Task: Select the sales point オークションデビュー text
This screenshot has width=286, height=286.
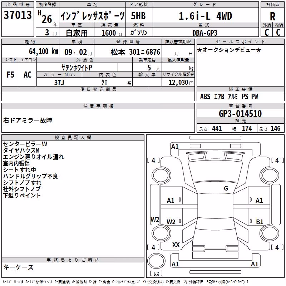Action: click(230, 50)
